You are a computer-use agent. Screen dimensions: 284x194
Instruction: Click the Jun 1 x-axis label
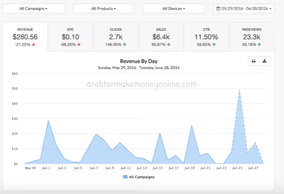(46, 168)
